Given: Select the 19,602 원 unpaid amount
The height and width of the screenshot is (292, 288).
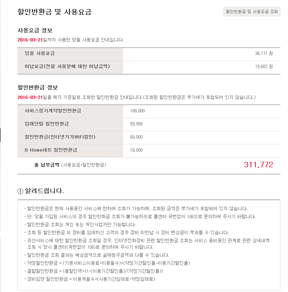Looking at the screenshot, I should coord(264,67).
